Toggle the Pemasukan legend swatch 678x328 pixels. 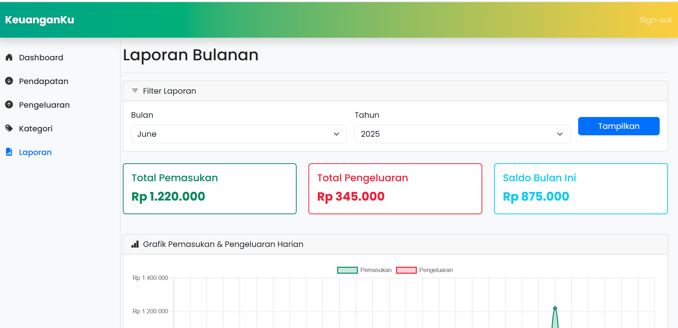347,270
